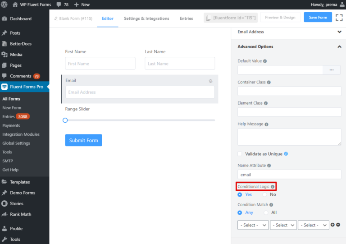Click the Posts pin icon

pos(5,33)
